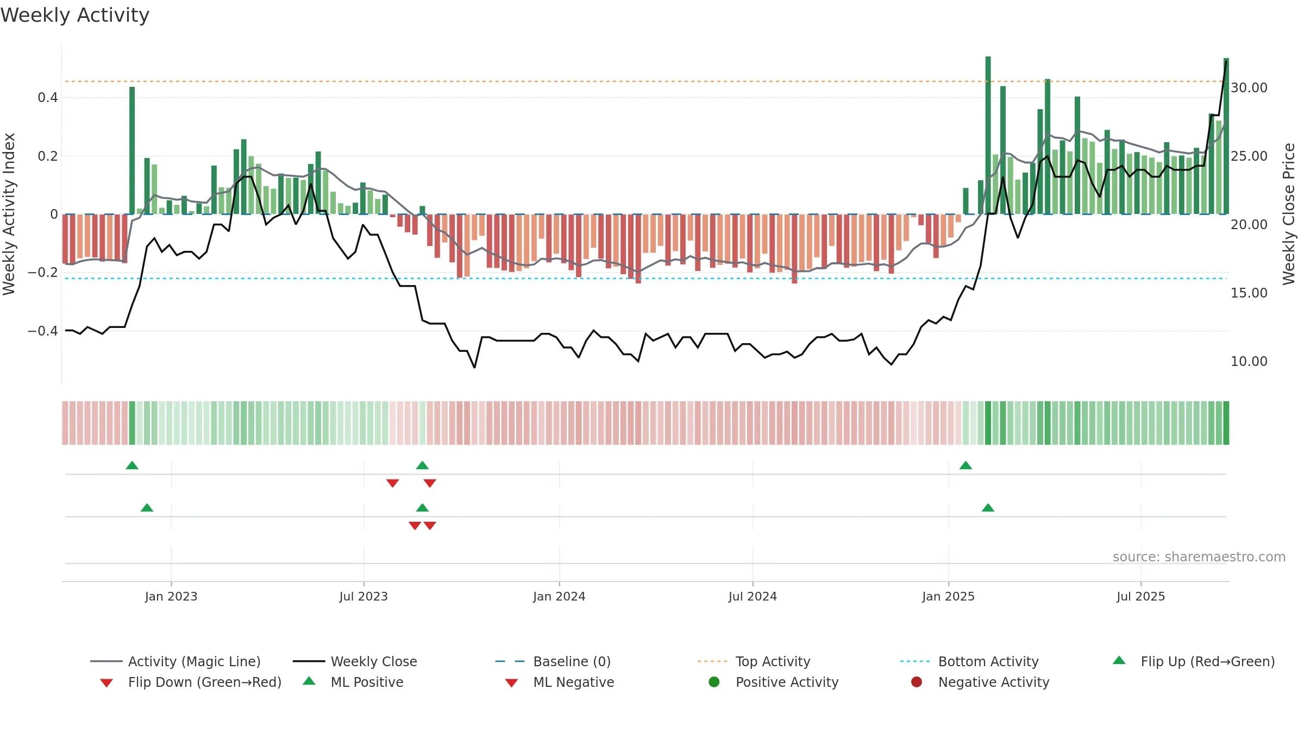Click the Jan 2025 axis label
The image size is (1304, 733).
click(948, 596)
